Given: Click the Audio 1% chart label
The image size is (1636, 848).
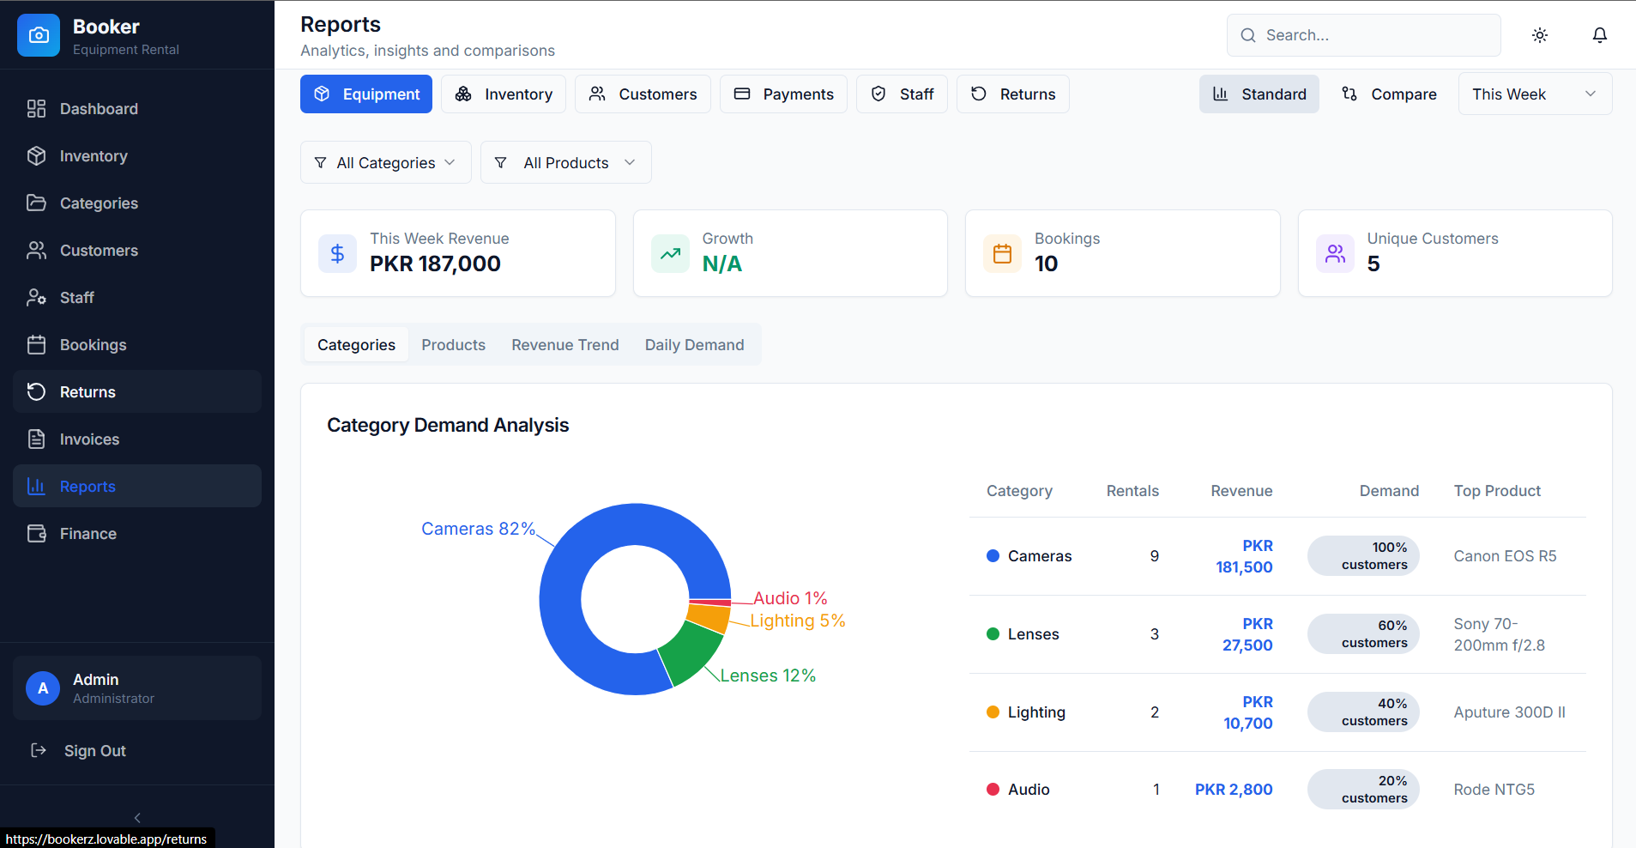Looking at the screenshot, I should click(790, 598).
